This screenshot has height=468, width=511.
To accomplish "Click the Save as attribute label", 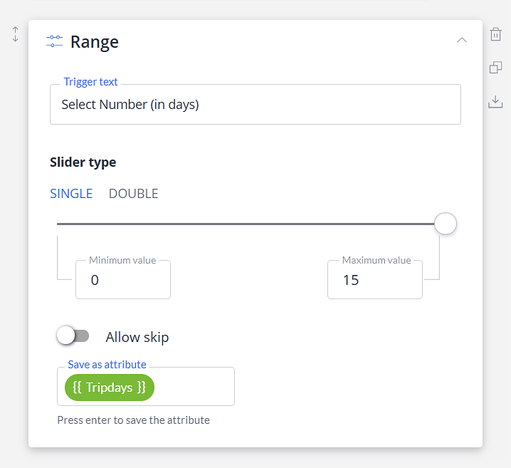I will coord(107,364).
